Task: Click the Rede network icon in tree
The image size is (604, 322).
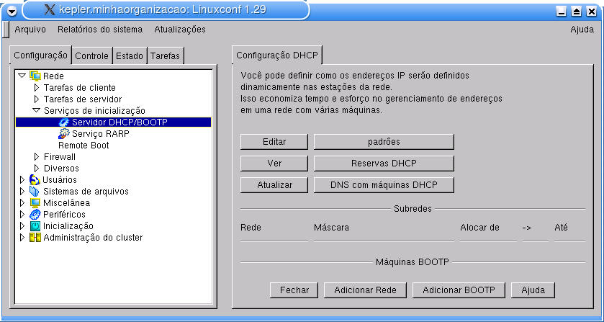Action: point(35,76)
